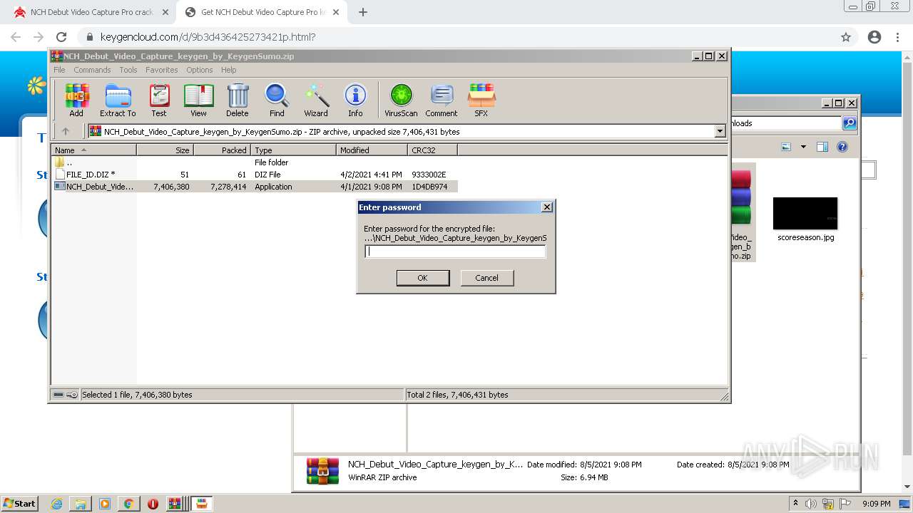
Task: Open a new Chrome tab
Action: pos(363,12)
